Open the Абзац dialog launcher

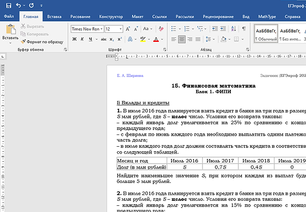pyautogui.click(x=247, y=50)
